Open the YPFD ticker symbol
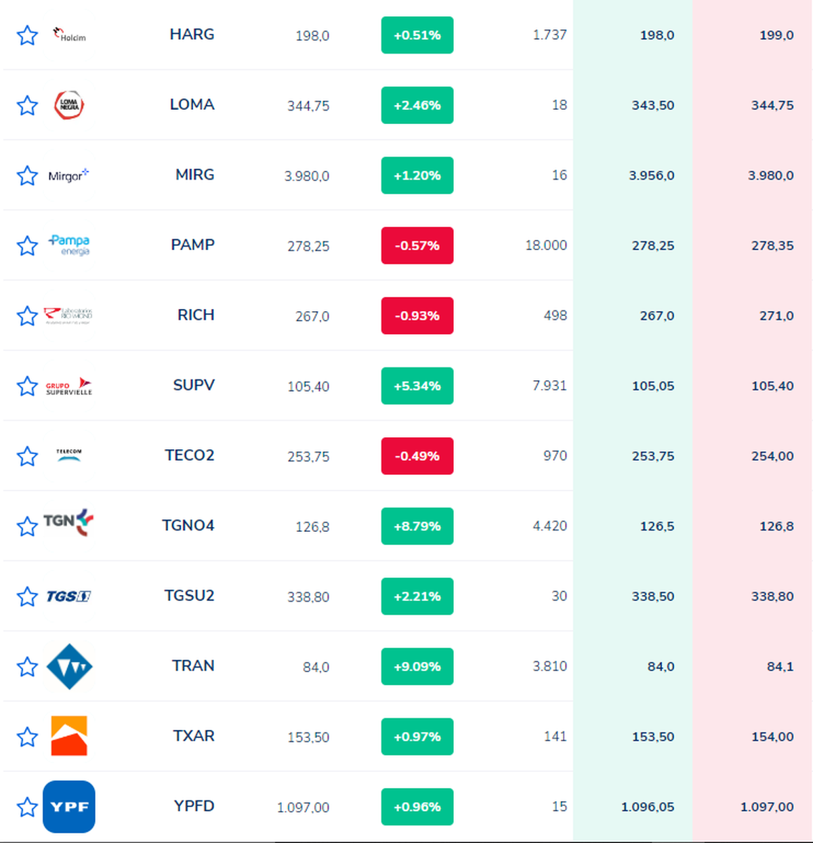This screenshot has width=813, height=843. (194, 806)
